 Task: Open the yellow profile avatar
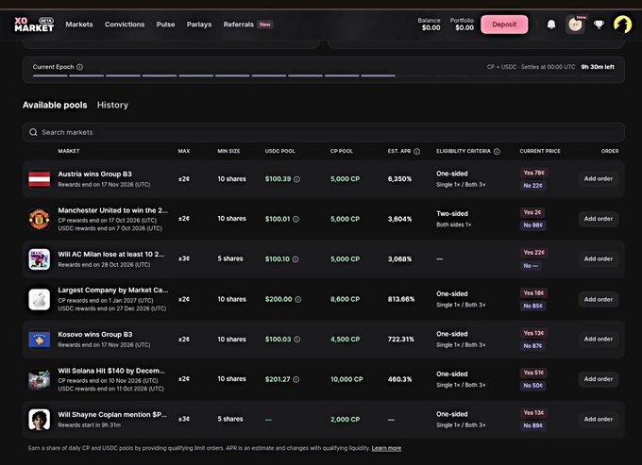(x=622, y=25)
